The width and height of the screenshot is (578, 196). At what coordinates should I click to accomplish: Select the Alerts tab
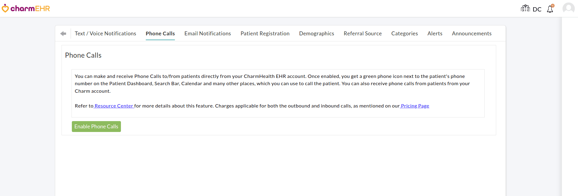tap(435, 34)
